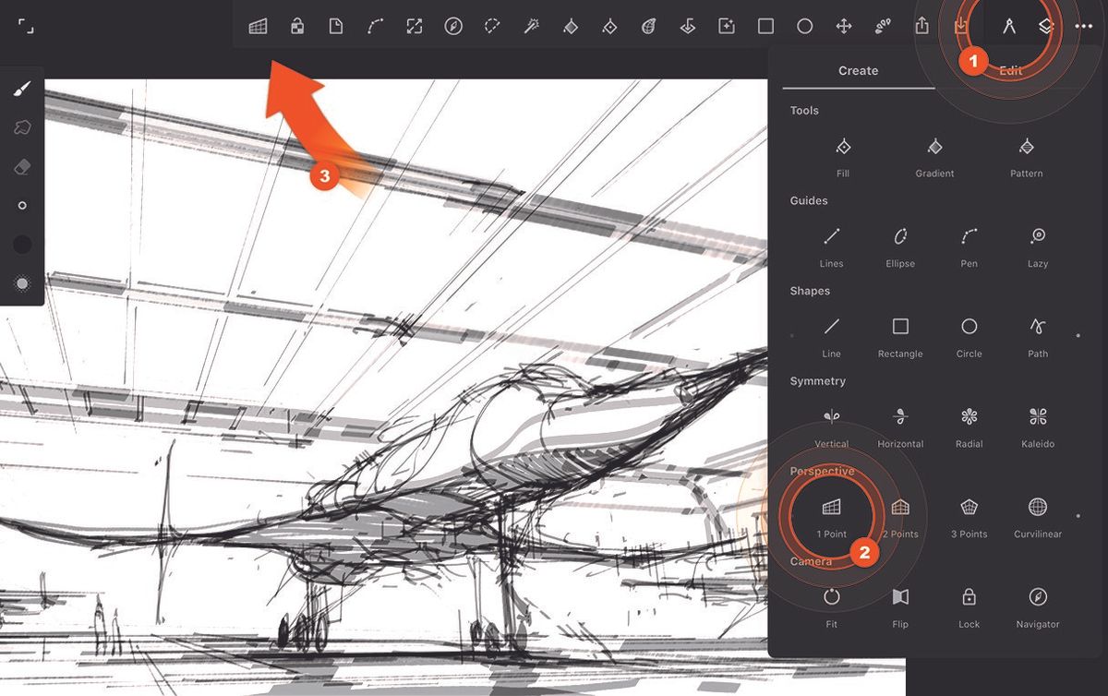Pick the Eraser in the left sidebar
The height and width of the screenshot is (696, 1108).
pyautogui.click(x=22, y=166)
